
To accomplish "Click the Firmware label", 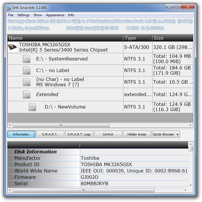I will click(25, 177).
